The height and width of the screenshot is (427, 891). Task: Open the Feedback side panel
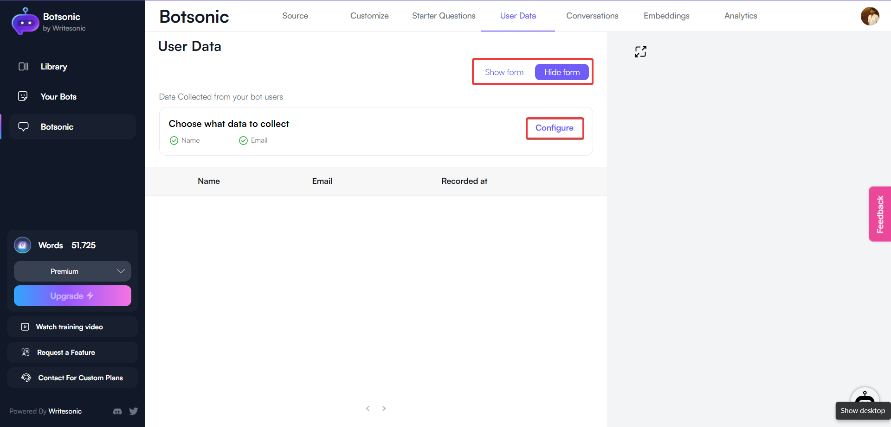click(880, 213)
